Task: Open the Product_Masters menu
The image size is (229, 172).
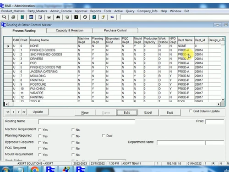Action: pyautogui.click(x=13, y=11)
